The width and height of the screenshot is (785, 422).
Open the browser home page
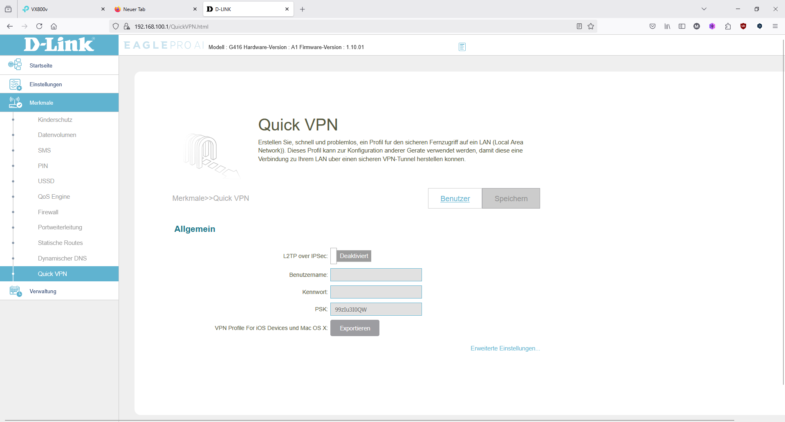[54, 26]
